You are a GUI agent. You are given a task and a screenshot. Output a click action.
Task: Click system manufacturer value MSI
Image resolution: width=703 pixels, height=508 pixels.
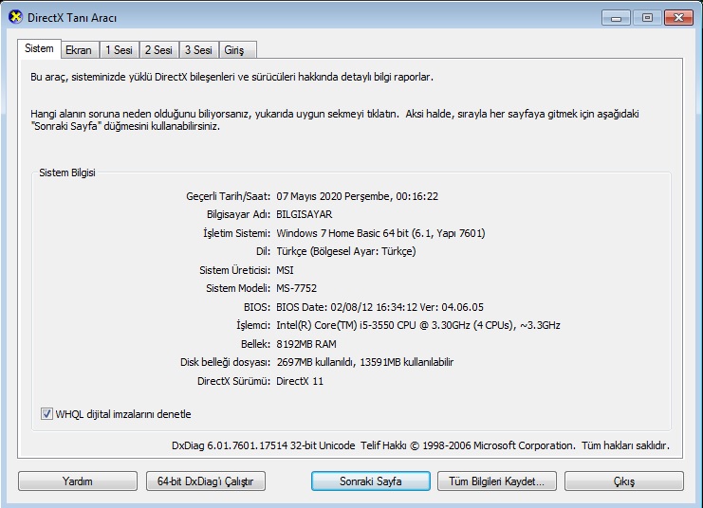286,270
